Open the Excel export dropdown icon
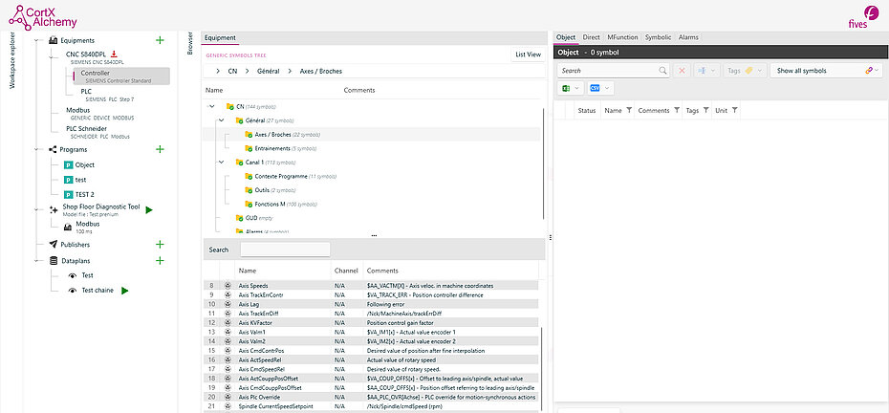 click(x=571, y=88)
